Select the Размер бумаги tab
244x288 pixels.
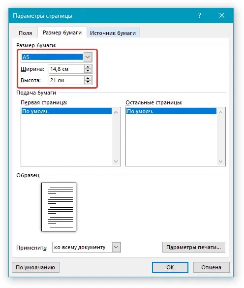62,32
